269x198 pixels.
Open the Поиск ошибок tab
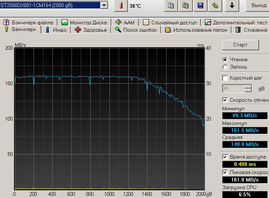click(x=136, y=30)
